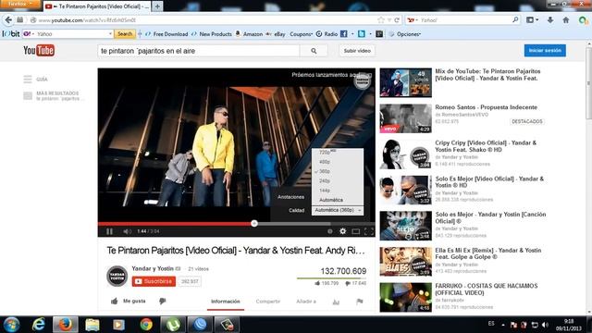Switch to the Información tab
Screen dimensions: 592x333
click(x=226, y=302)
